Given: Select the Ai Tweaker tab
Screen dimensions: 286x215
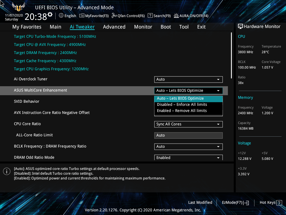Looking at the screenshot, I should [x=82, y=27].
